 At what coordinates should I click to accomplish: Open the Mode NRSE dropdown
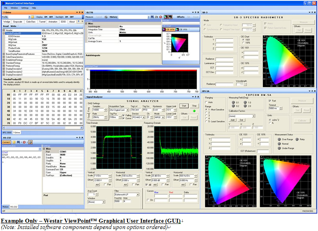(x=163, y=117)
